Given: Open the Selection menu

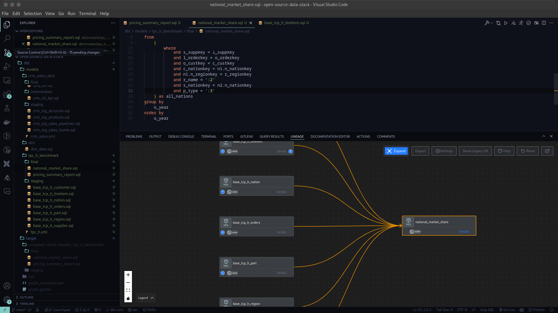Looking at the screenshot, I should pos(33,14).
